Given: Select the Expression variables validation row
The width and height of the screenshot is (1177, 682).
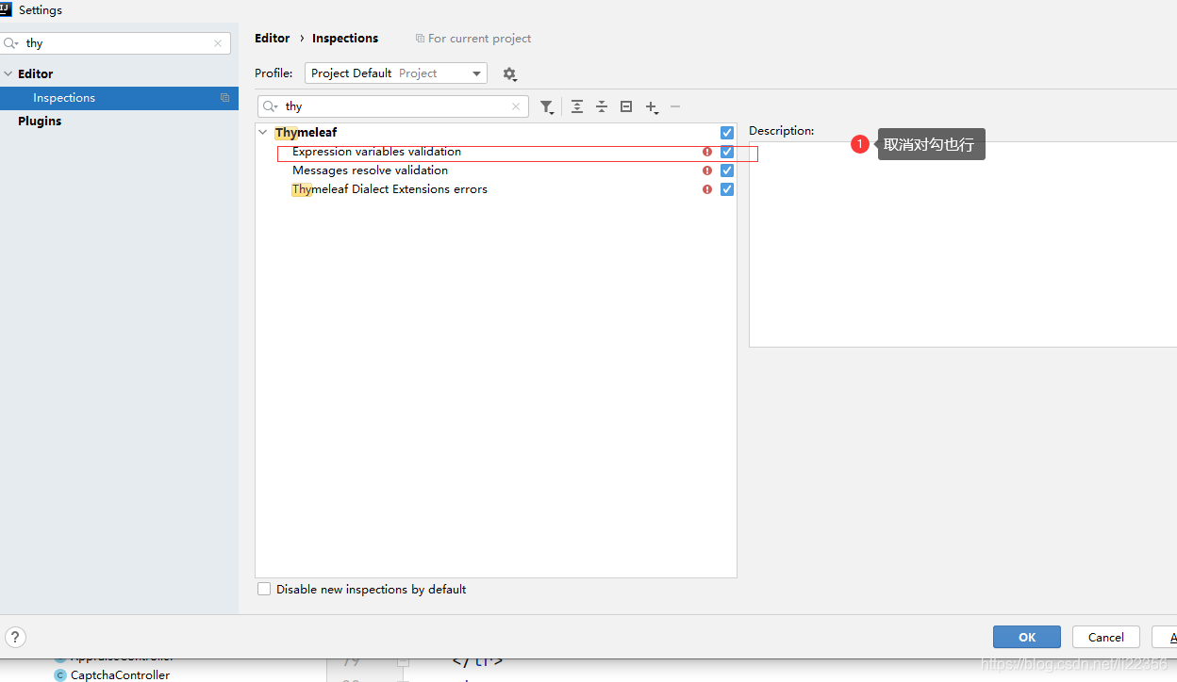Looking at the screenshot, I should click(x=496, y=152).
